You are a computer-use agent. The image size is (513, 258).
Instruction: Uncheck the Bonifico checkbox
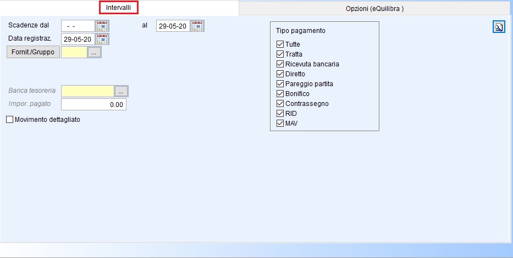(280, 94)
